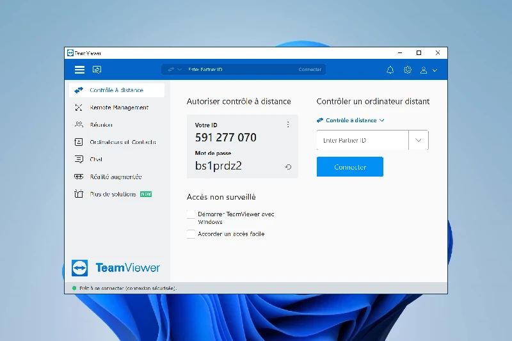Expand the blue Contrôle à distance mode dropdown
Screen dimensions: 512x341
pyautogui.click(x=350, y=120)
